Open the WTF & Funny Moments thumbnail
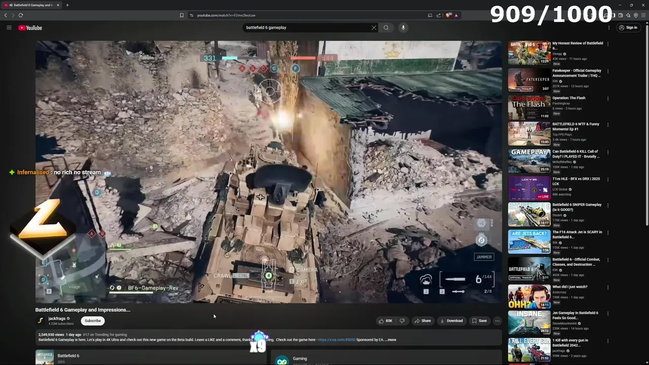This screenshot has width=649, height=365. 529,133
